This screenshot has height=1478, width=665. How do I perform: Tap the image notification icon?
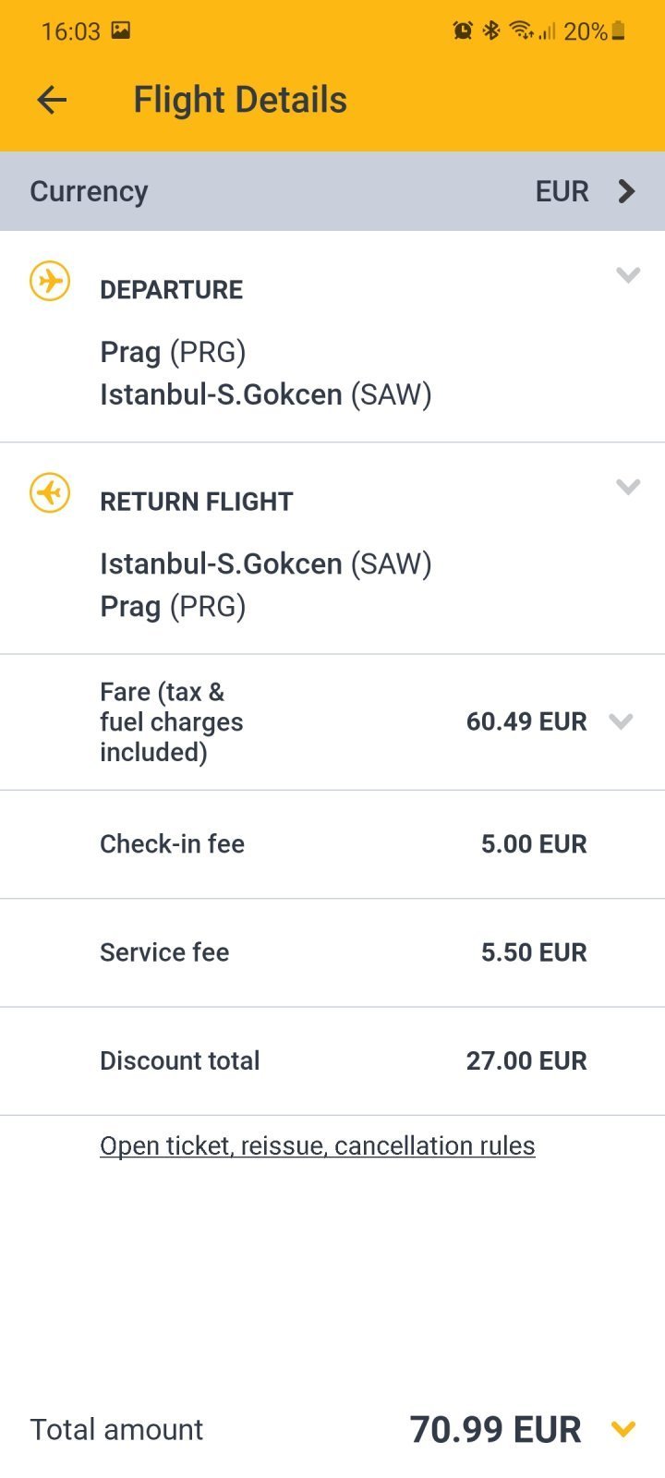121,30
